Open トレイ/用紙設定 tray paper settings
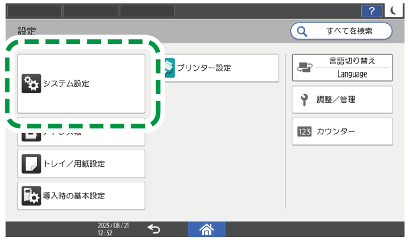The width and height of the screenshot is (408, 240). (81, 164)
